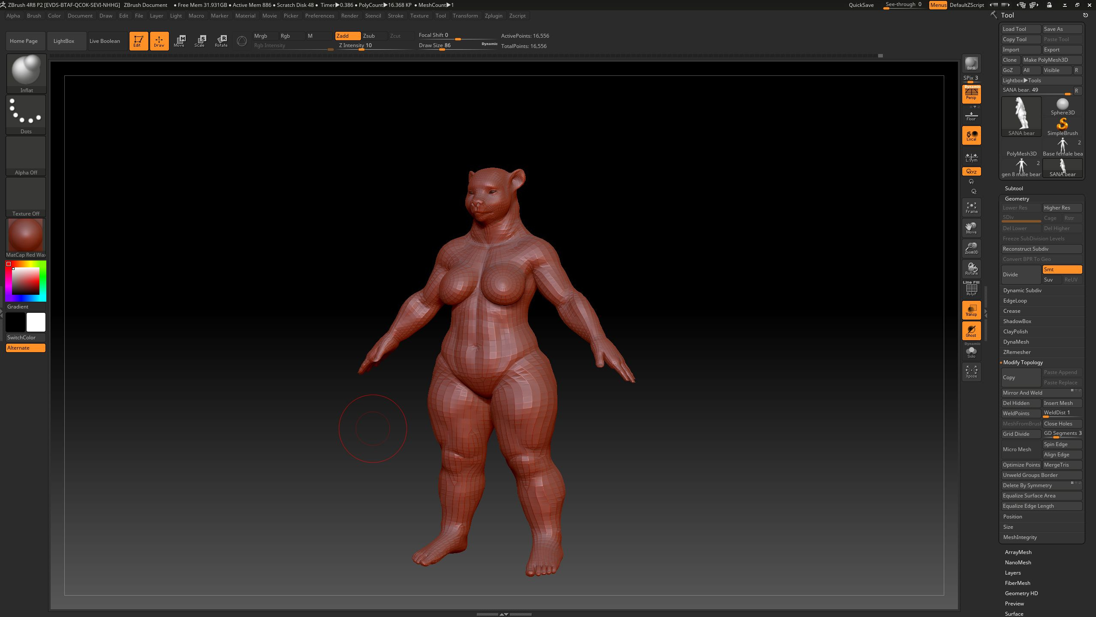Expand the Dynamic Subdiv section
Viewport: 1096px width, 617px height.
coord(1022,291)
